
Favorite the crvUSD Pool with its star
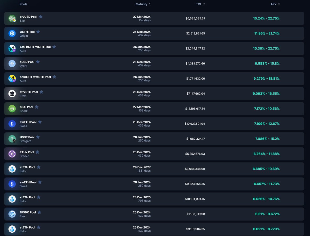pyautogui.click(x=41, y=17)
